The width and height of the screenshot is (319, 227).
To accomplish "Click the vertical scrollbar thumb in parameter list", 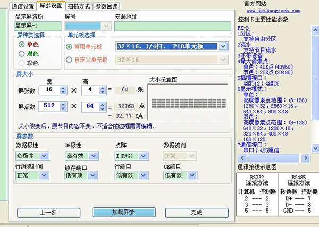I will point(316,78).
